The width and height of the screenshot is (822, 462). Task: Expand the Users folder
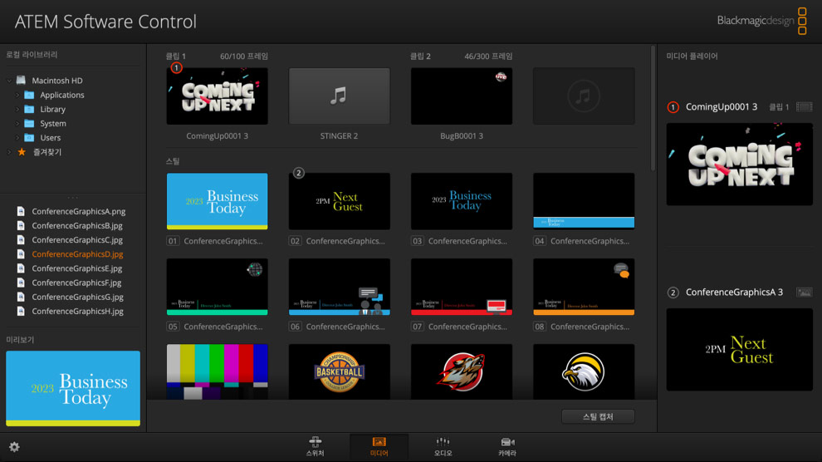coord(17,138)
